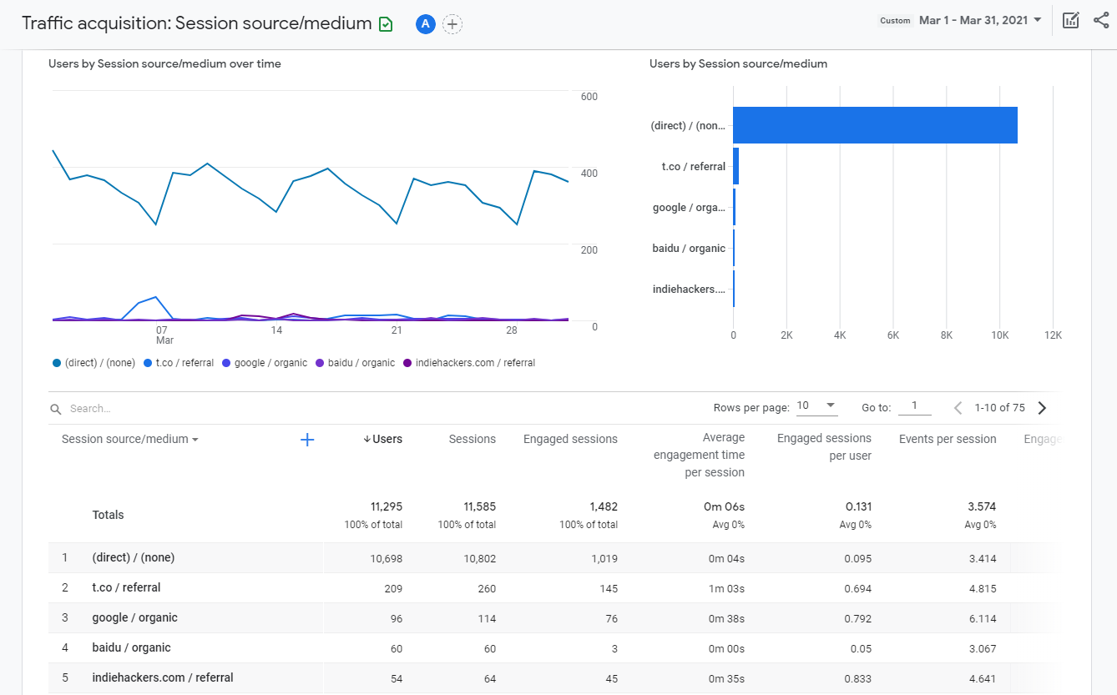Viewport: 1117px width, 695px height.
Task: Sort by Engaged sessions per user column
Action: [x=824, y=446]
